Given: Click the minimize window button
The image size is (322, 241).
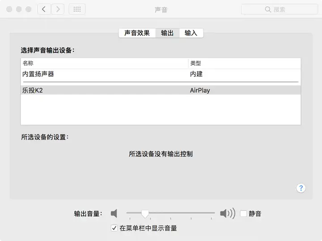Looking at the screenshot, I should 19,9.
